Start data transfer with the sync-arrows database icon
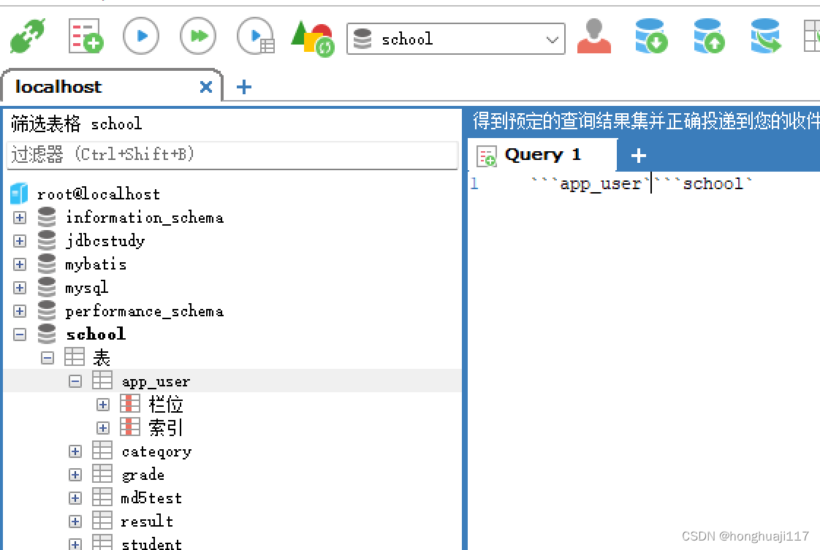 coord(765,36)
